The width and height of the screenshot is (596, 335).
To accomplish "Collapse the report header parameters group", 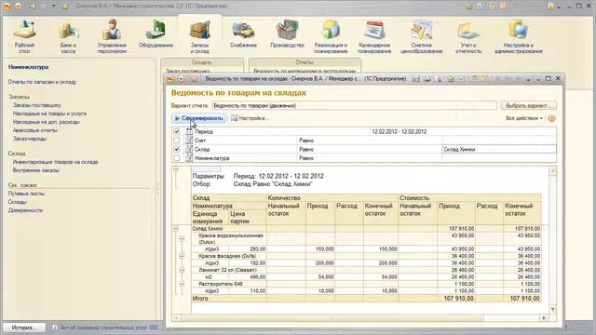I will [176, 169].
